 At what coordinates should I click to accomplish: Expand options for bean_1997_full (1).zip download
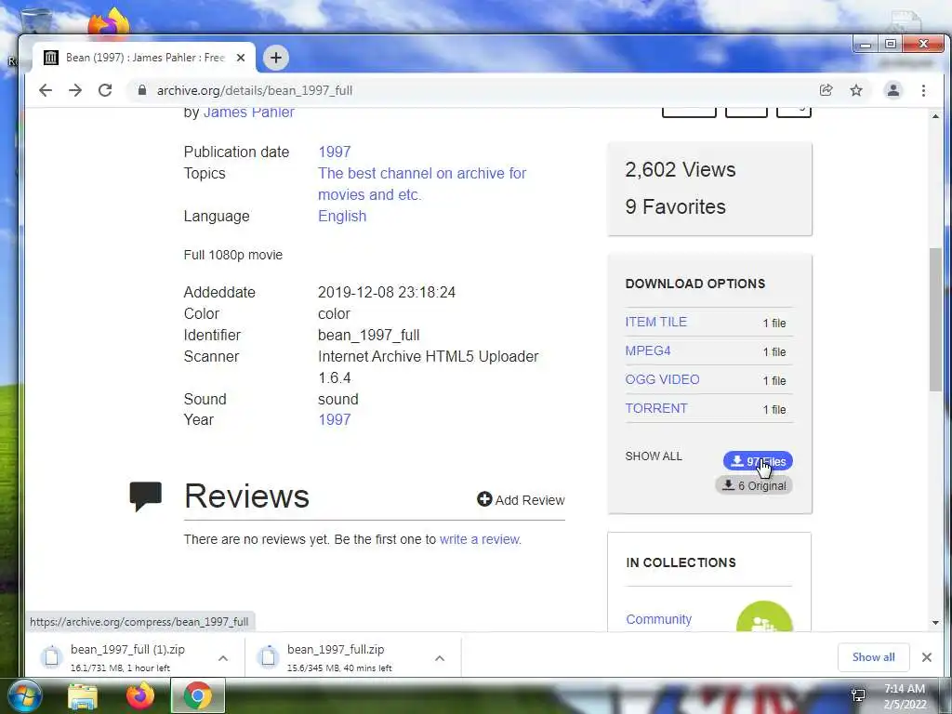click(x=223, y=658)
